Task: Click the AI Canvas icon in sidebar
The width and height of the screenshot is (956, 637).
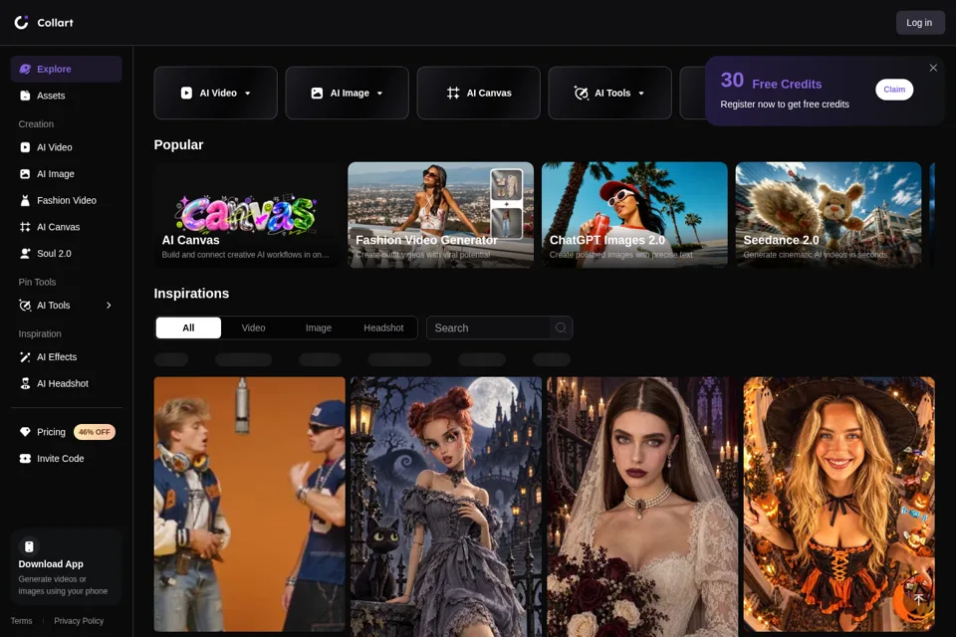Action: coord(25,227)
